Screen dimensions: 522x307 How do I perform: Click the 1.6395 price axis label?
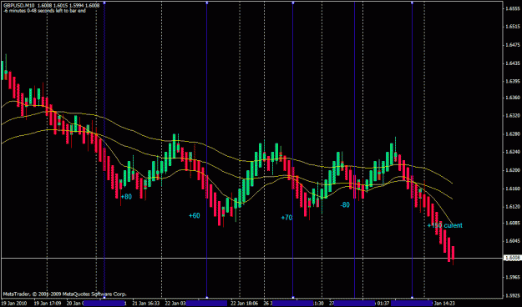(x=513, y=81)
